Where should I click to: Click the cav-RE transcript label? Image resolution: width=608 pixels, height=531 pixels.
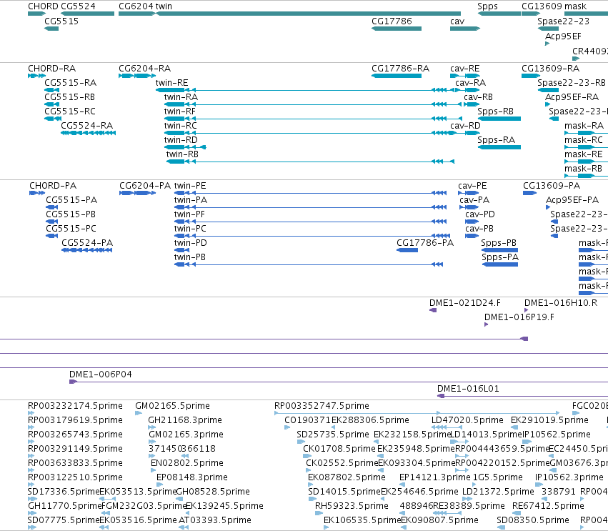click(465, 69)
